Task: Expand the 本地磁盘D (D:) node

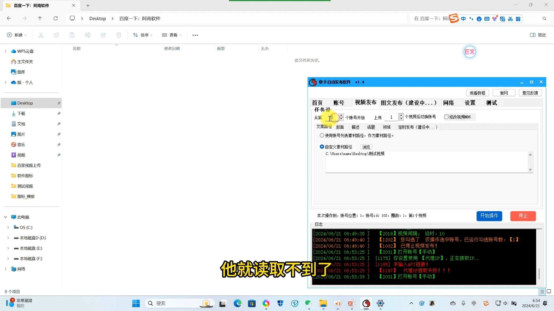Action: pyautogui.click(x=8, y=238)
